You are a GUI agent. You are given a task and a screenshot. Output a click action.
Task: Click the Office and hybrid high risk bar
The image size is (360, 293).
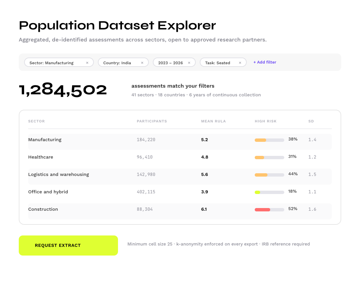click(269, 192)
